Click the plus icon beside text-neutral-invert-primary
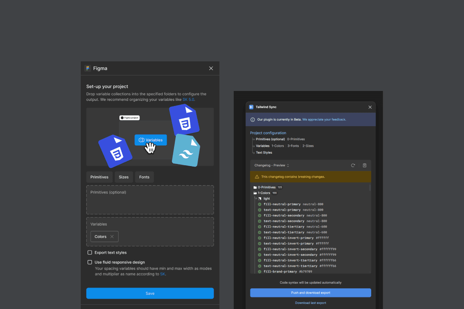 [x=259, y=244]
